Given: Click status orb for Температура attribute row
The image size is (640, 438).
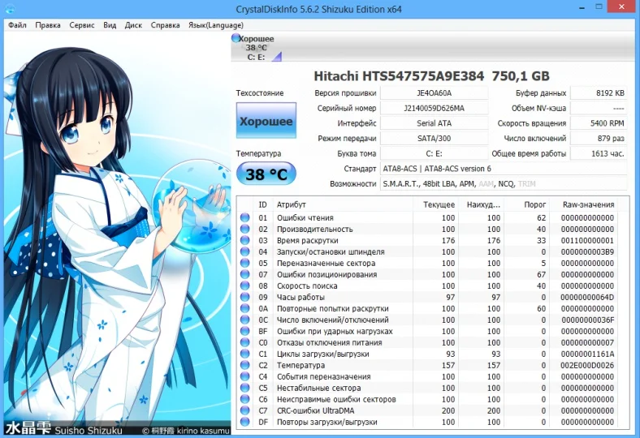Looking at the screenshot, I should (x=245, y=365).
